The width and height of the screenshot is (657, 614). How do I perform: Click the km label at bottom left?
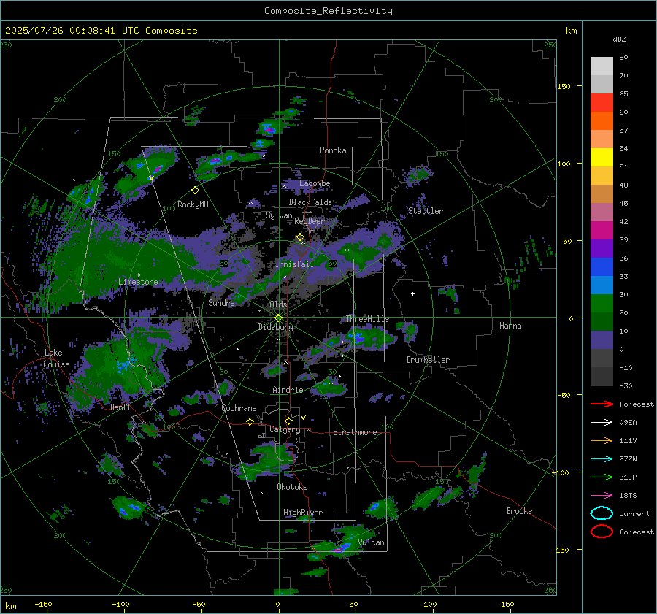11,606
